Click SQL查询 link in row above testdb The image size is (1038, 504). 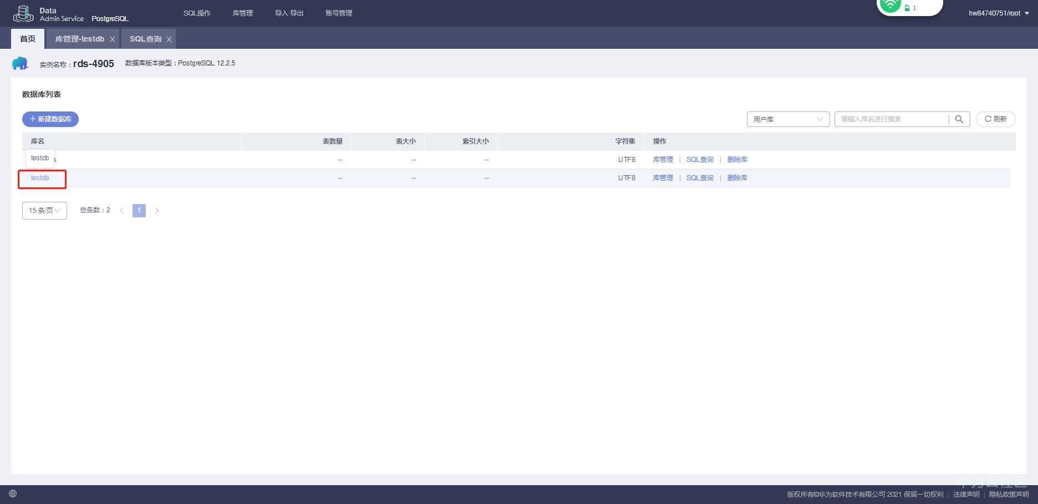click(x=700, y=160)
